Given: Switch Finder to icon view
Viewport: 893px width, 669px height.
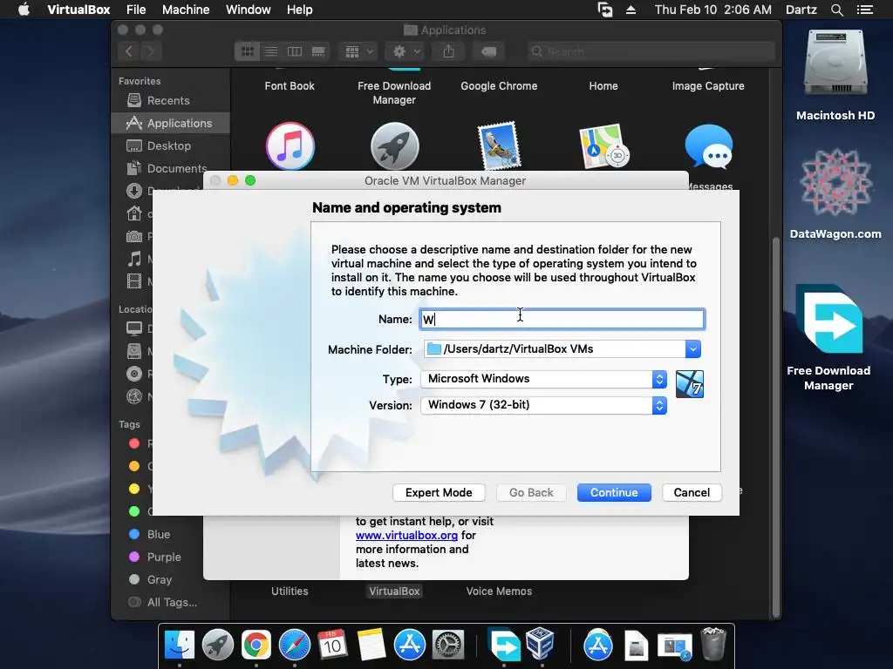Looking at the screenshot, I should point(247,51).
